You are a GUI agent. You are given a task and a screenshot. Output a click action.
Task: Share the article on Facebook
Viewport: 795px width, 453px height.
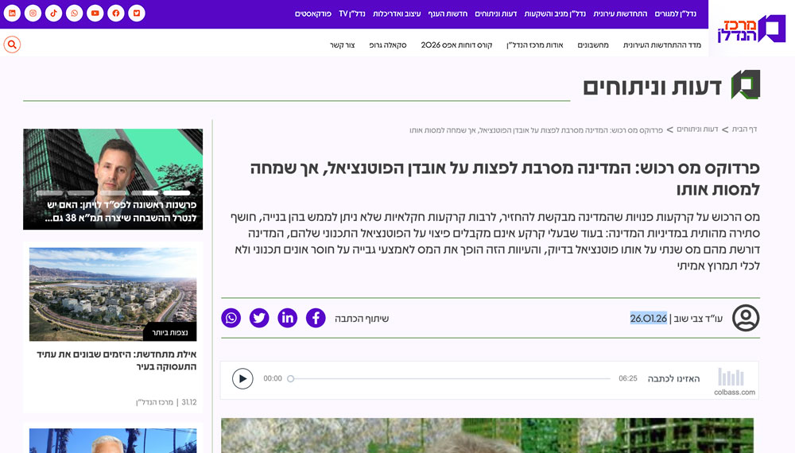pyautogui.click(x=316, y=318)
